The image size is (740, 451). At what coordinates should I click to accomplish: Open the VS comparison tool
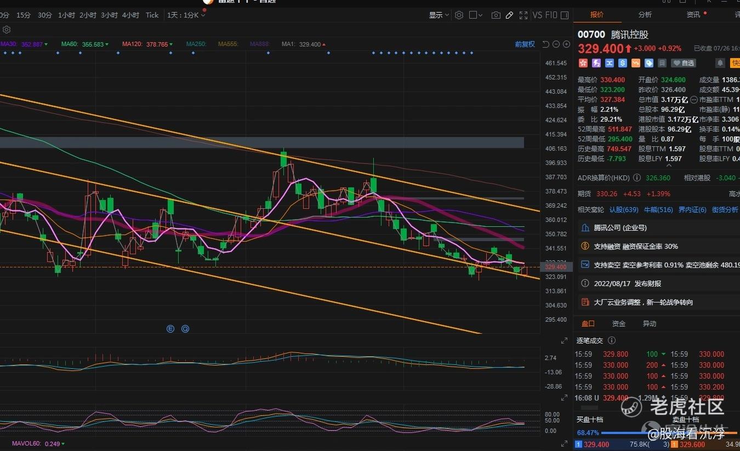pos(537,15)
